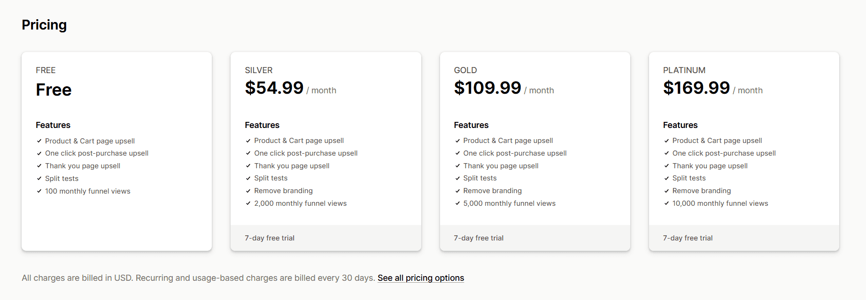Click the 7-day free trial text under Silver
The width and height of the screenshot is (866, 300).
point(269,238)
